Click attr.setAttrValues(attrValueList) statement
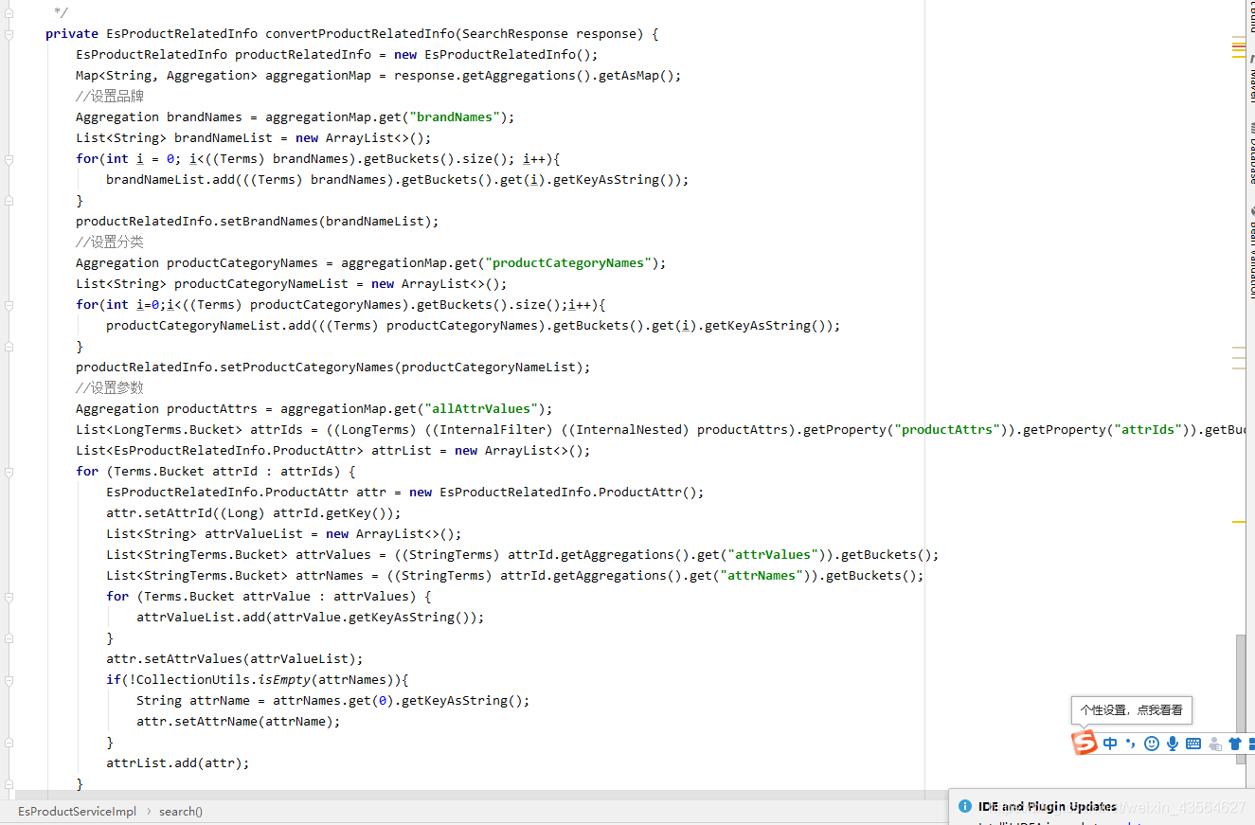The image size is (1255, 825). [235, 659]
